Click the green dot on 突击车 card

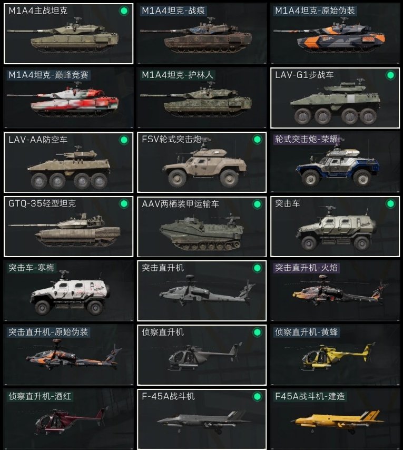point(390,204)
